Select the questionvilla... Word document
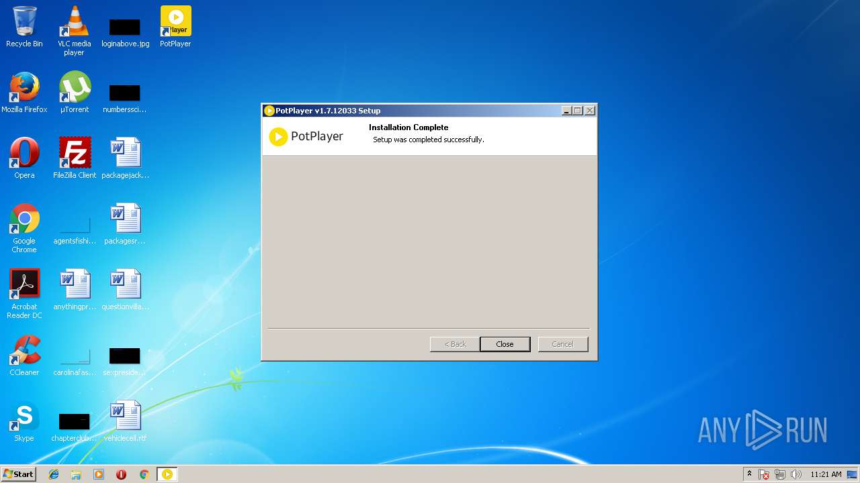860x483 pixels. pos(125,290)
